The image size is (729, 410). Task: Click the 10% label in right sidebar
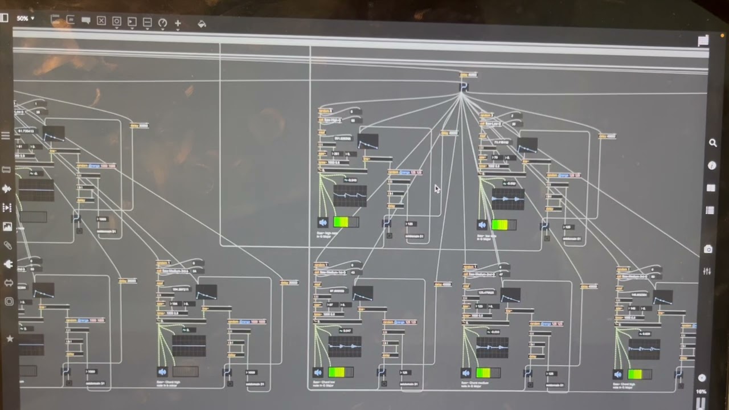(x=701, y=392)
